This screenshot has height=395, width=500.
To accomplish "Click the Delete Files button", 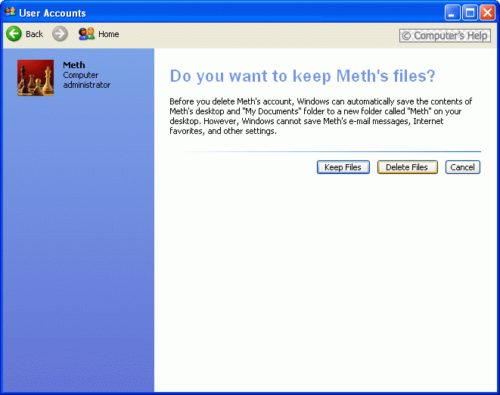I will tap(407, 167).
